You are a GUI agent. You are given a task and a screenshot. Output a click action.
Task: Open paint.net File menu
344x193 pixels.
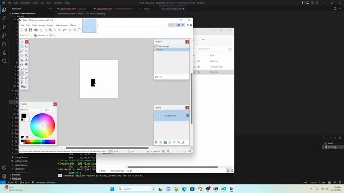tap(23, 25)
